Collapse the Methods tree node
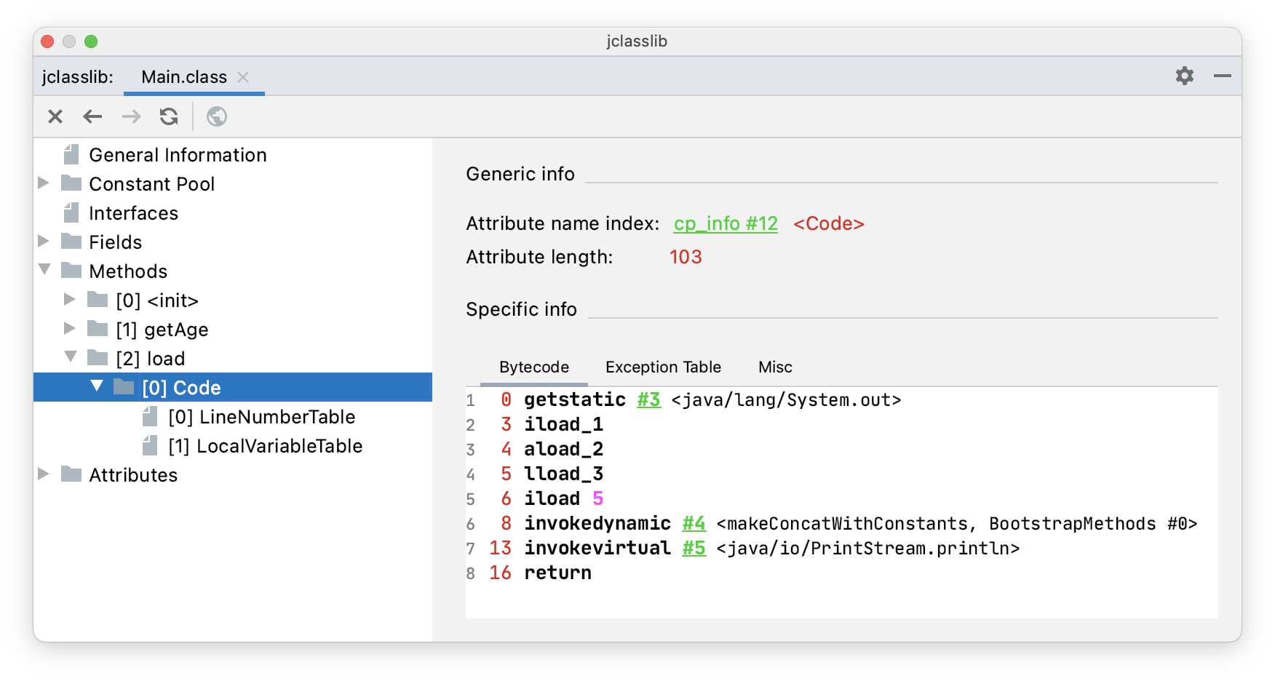Viewport: 1275px width, 681px height. click(44, 270)
